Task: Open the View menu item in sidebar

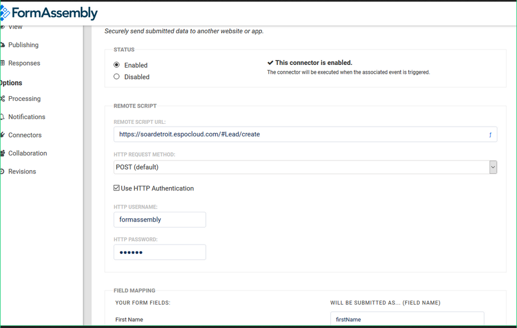Action: 15,27
